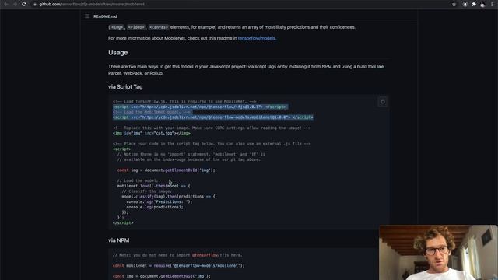Click the README.md file header label
Viewport: 498px width, 280px height.
(x=105, y=16)
